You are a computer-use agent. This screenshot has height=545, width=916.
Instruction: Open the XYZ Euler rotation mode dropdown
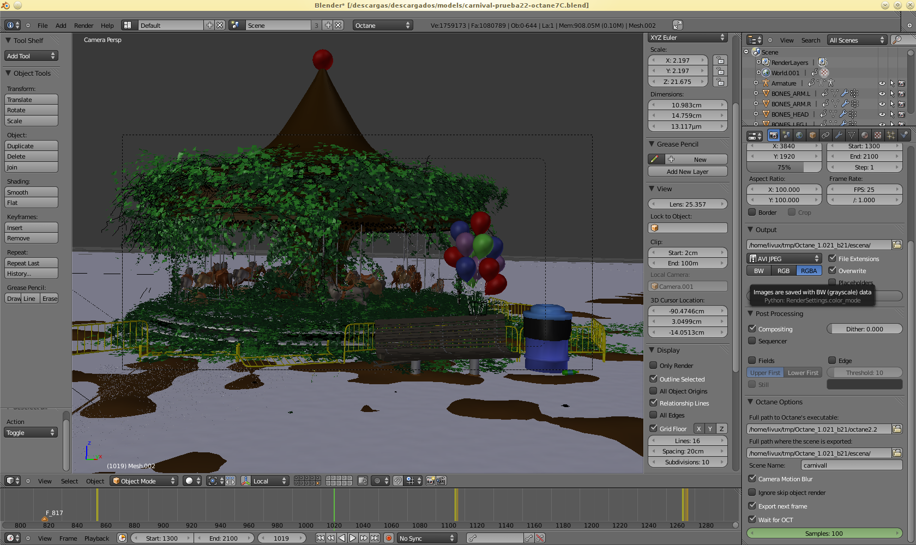[688, 38]
